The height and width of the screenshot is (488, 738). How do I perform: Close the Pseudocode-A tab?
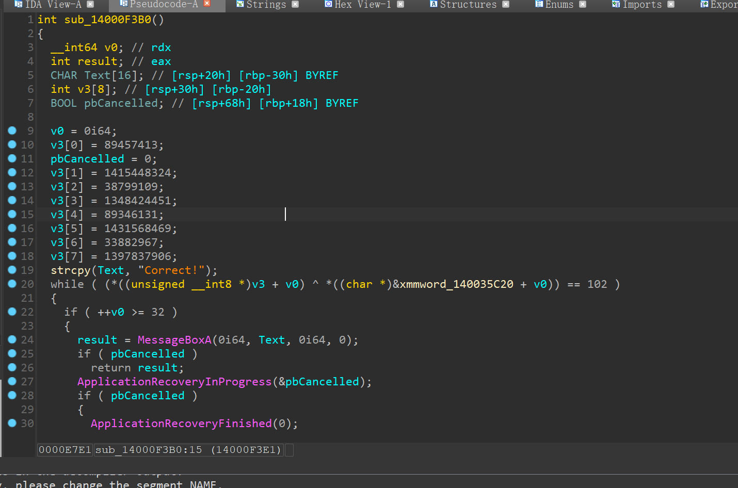[207, 4]
